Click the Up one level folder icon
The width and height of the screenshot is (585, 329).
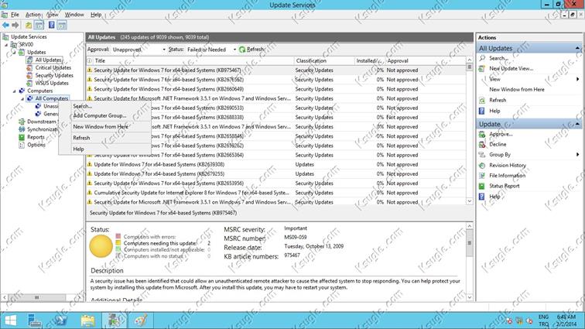(29, 25)
